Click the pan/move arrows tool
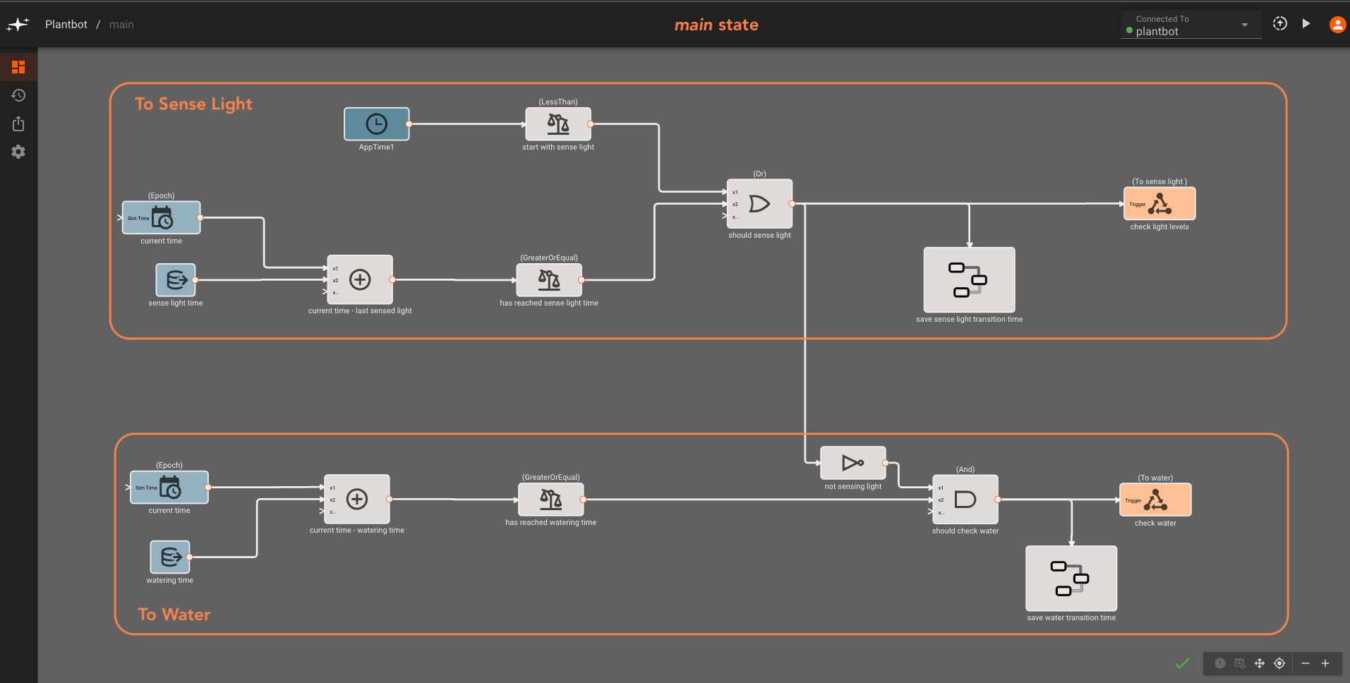 pyautogui.click(x=1260, y=663)
